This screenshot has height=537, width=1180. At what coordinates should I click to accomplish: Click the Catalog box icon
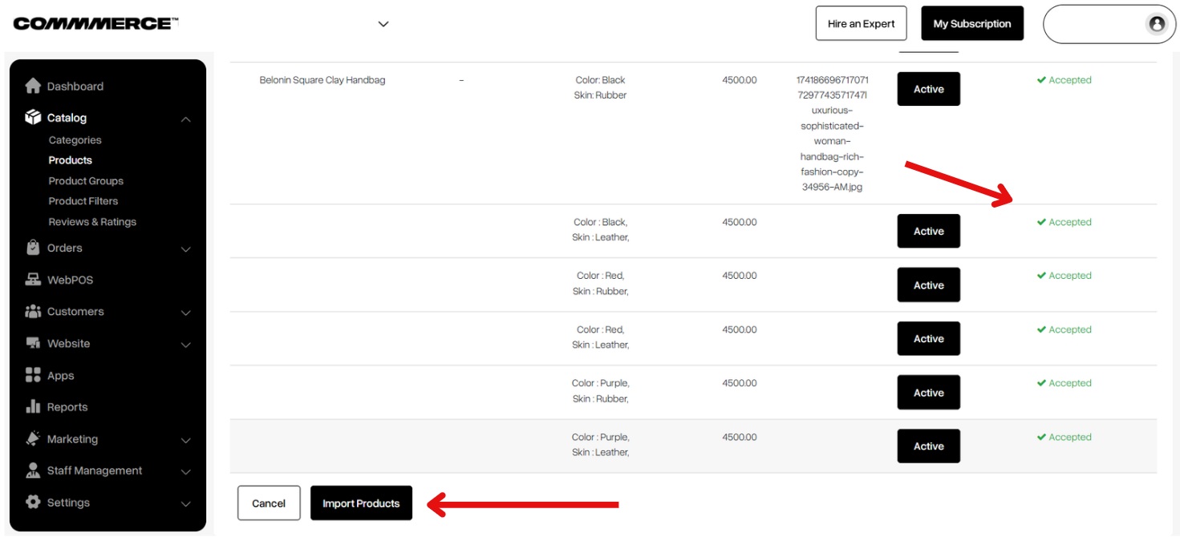coord(33,117)
